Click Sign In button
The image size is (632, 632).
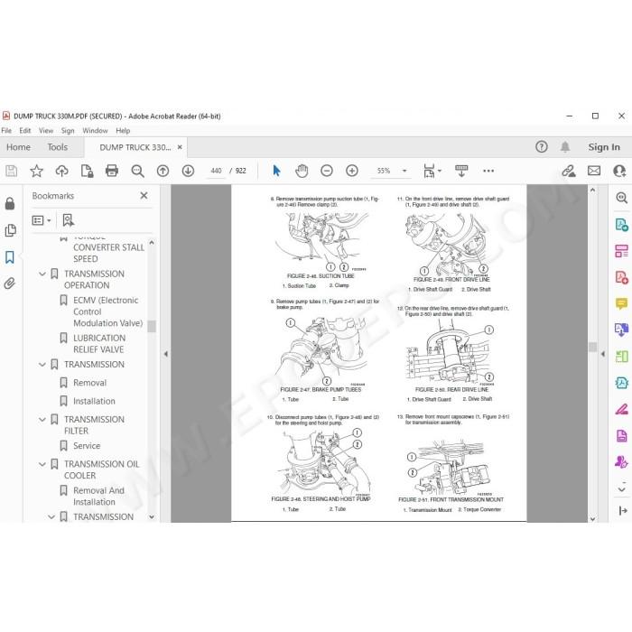click(x=604, y=147)
